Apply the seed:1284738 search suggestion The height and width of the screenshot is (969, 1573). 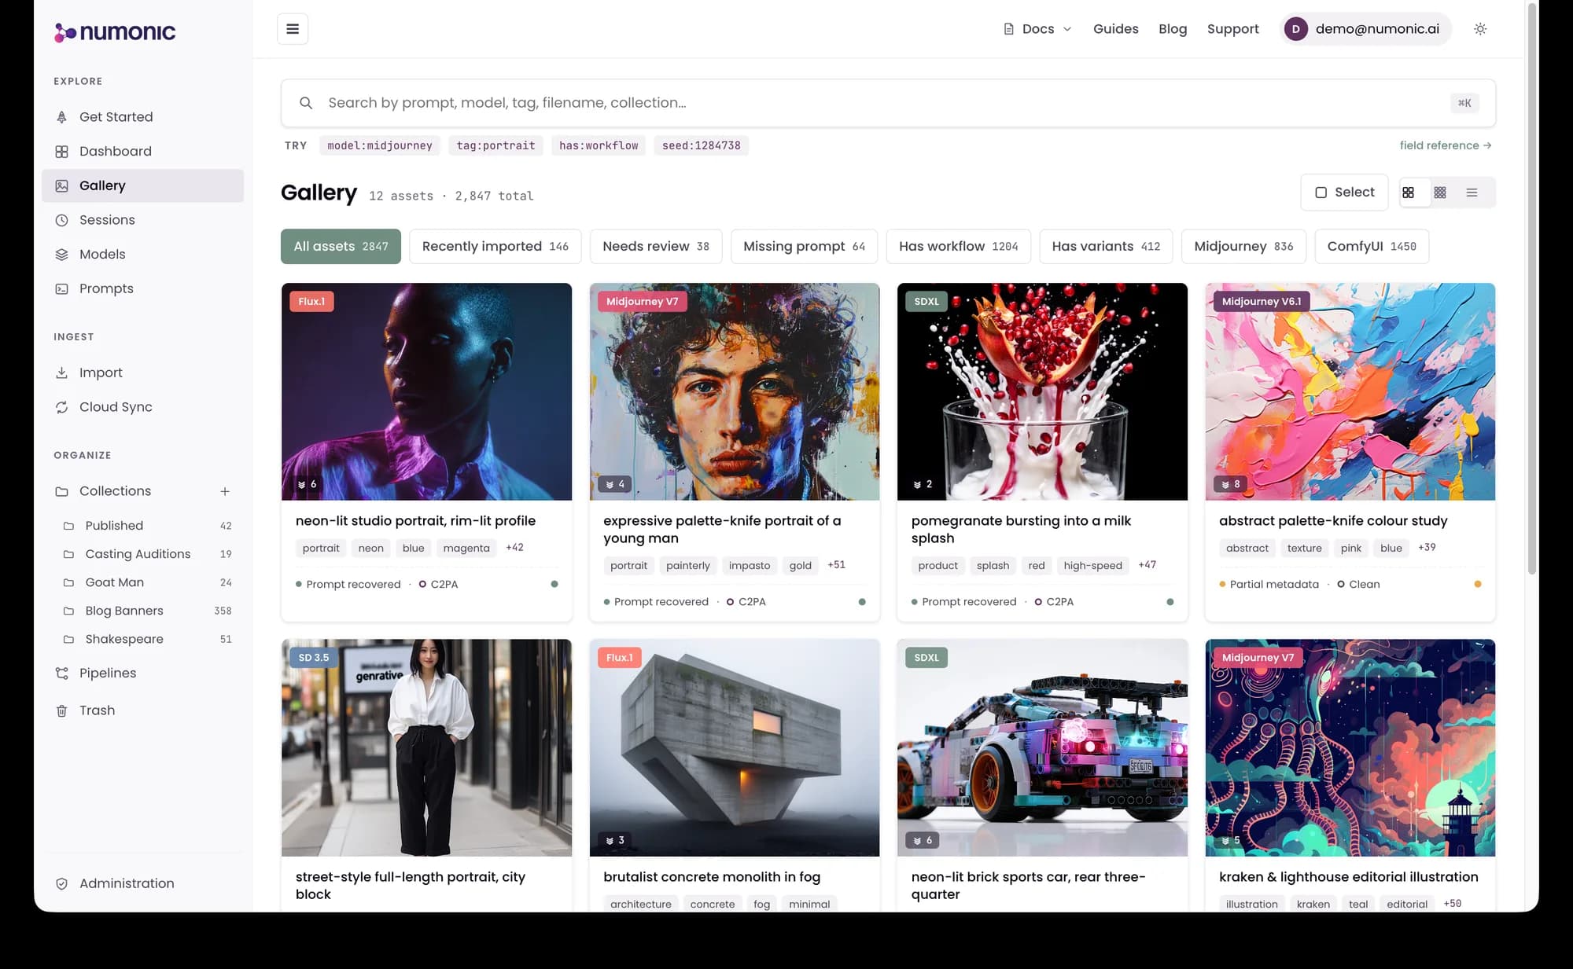point(701,145)
